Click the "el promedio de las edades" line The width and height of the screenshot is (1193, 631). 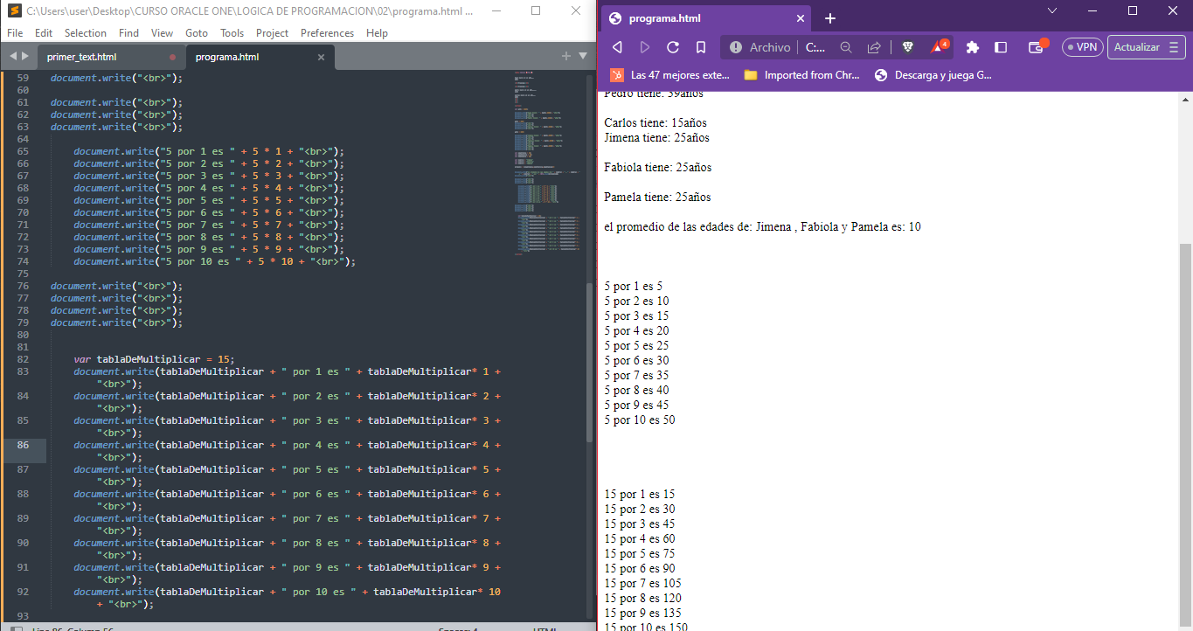762,227
